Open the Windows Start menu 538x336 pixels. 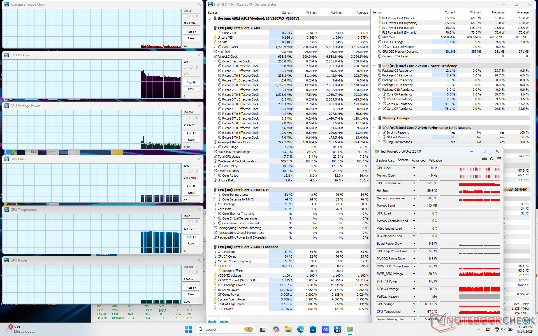coord(188,329)
